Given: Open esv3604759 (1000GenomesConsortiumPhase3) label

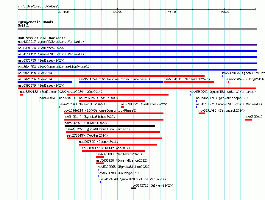Looking at the screenshot, I should [114, 79].
